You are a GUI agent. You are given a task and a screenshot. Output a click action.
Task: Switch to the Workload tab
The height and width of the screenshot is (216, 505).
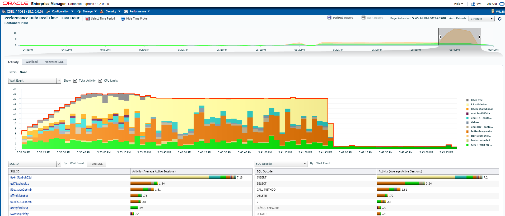(31, 62)
